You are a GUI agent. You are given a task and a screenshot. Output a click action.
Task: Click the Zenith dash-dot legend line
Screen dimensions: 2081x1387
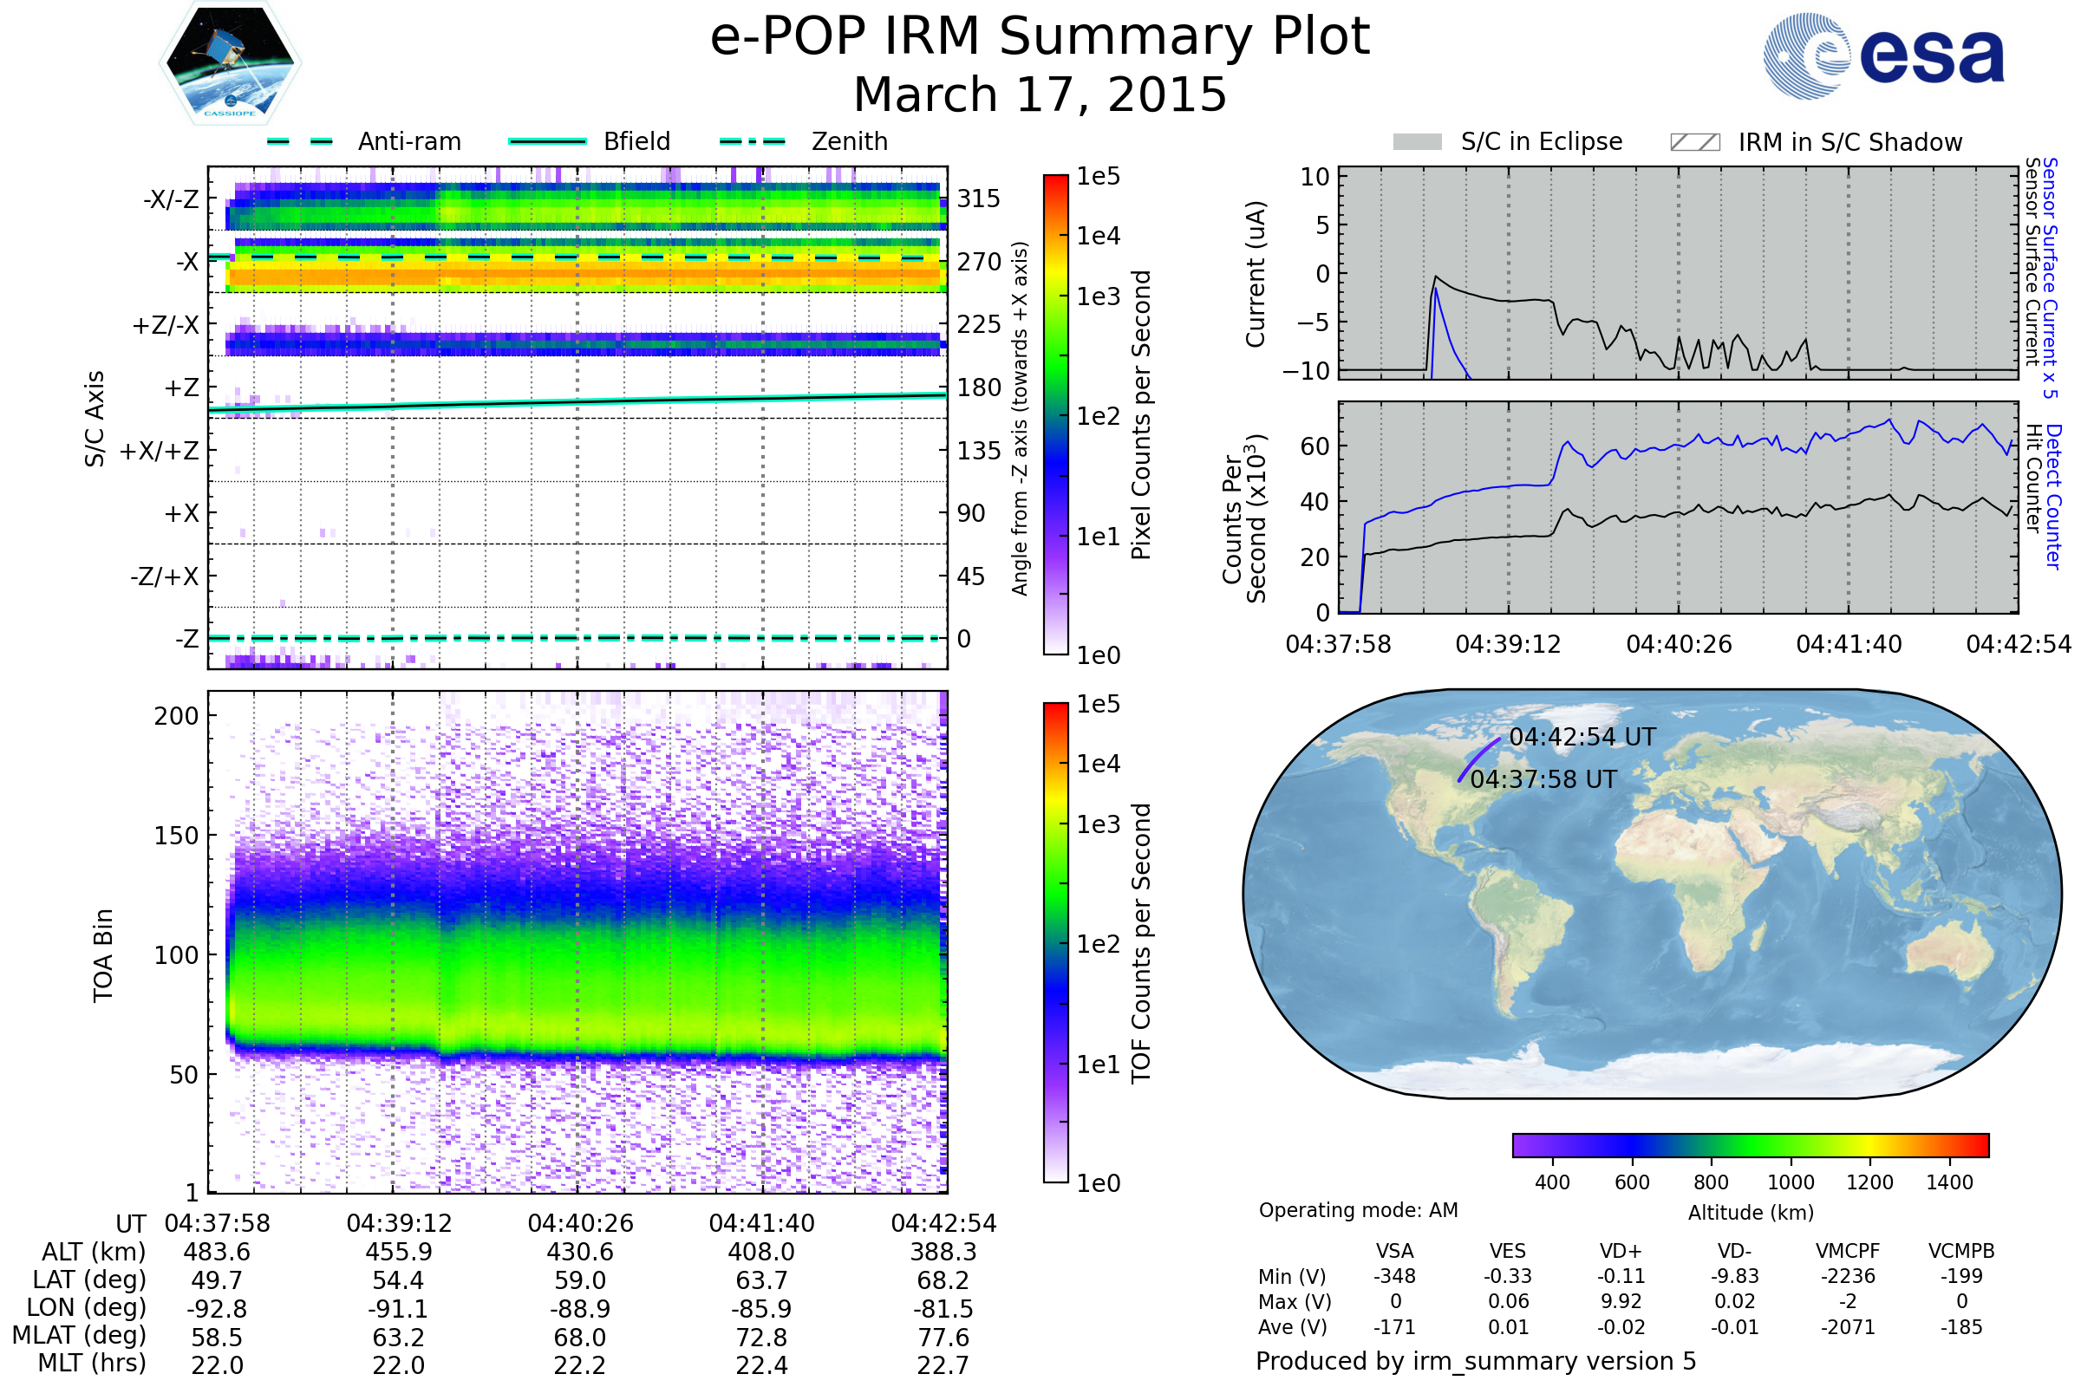[x=753, y=141]
